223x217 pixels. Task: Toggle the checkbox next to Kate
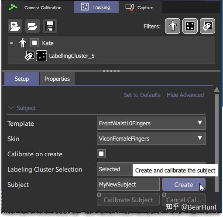point(34,43)
